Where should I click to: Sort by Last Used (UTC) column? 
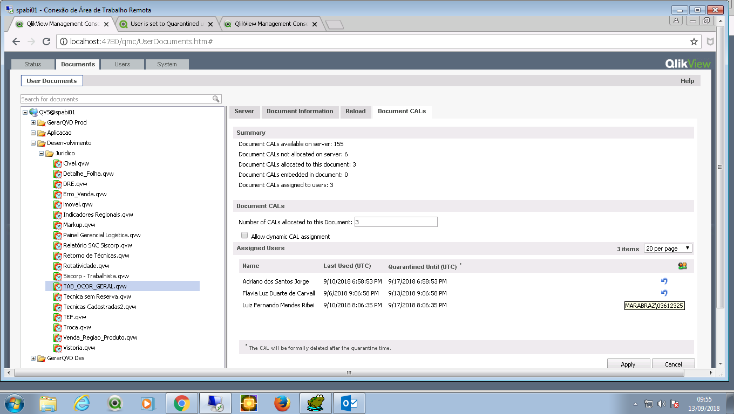coord(347,266)
